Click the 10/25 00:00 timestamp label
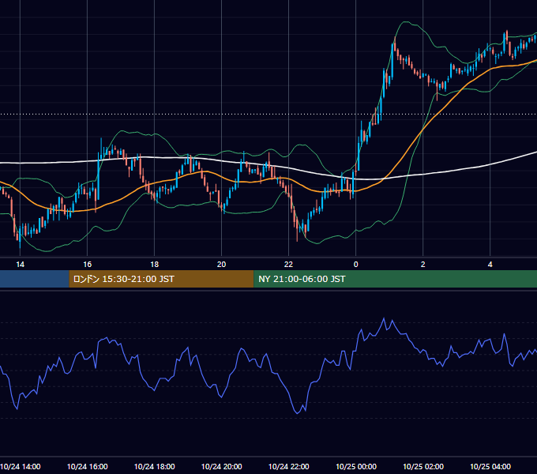Viewport: 537px width, 474px height. pyautogui.click(x=356, y=466)
